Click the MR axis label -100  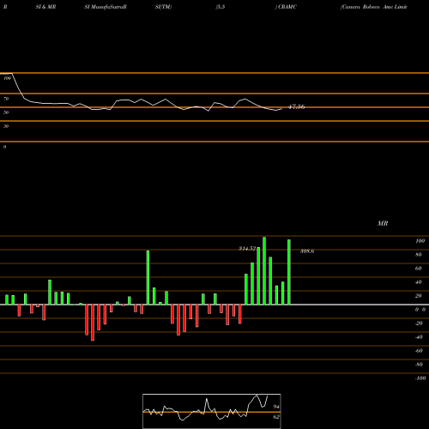pyautogui.click(x=420, y=378)
